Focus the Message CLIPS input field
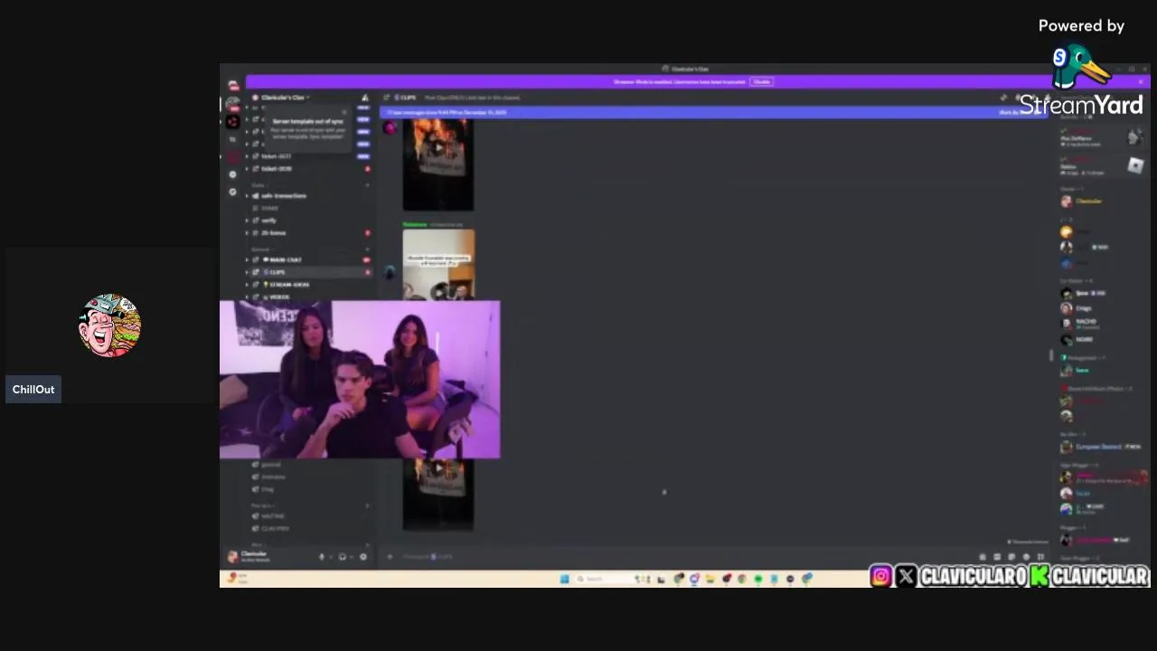The image size is (1157, 651). click(x=687, y=557)
